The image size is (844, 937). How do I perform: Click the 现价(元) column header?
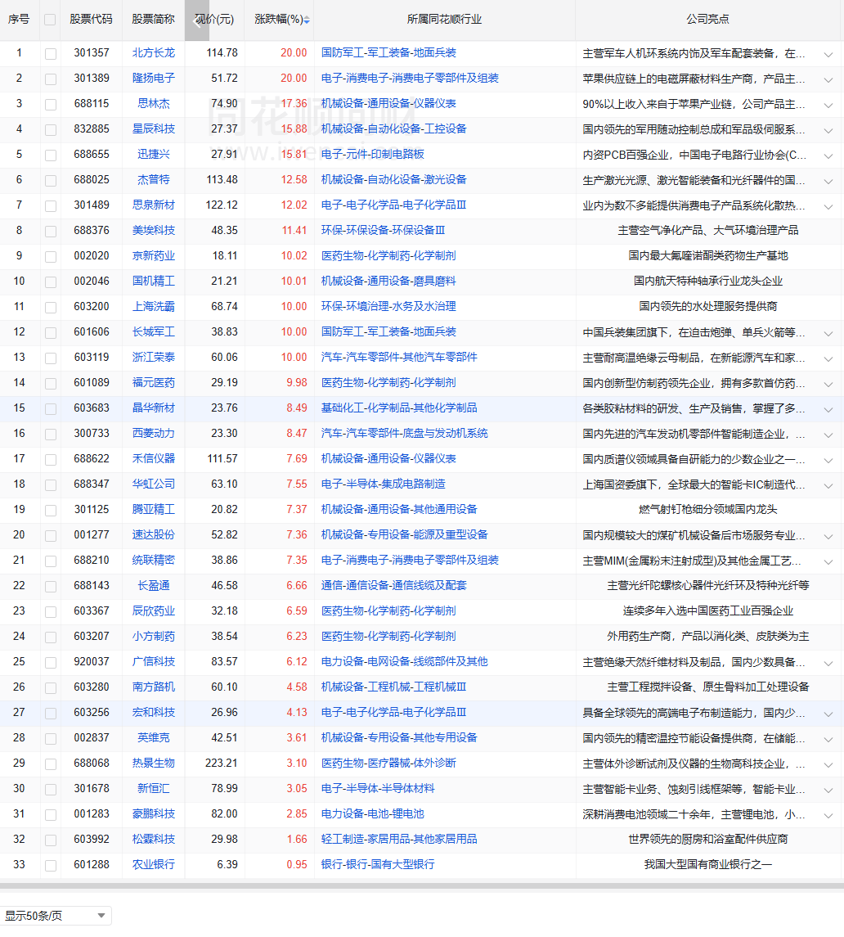[215, 19]
